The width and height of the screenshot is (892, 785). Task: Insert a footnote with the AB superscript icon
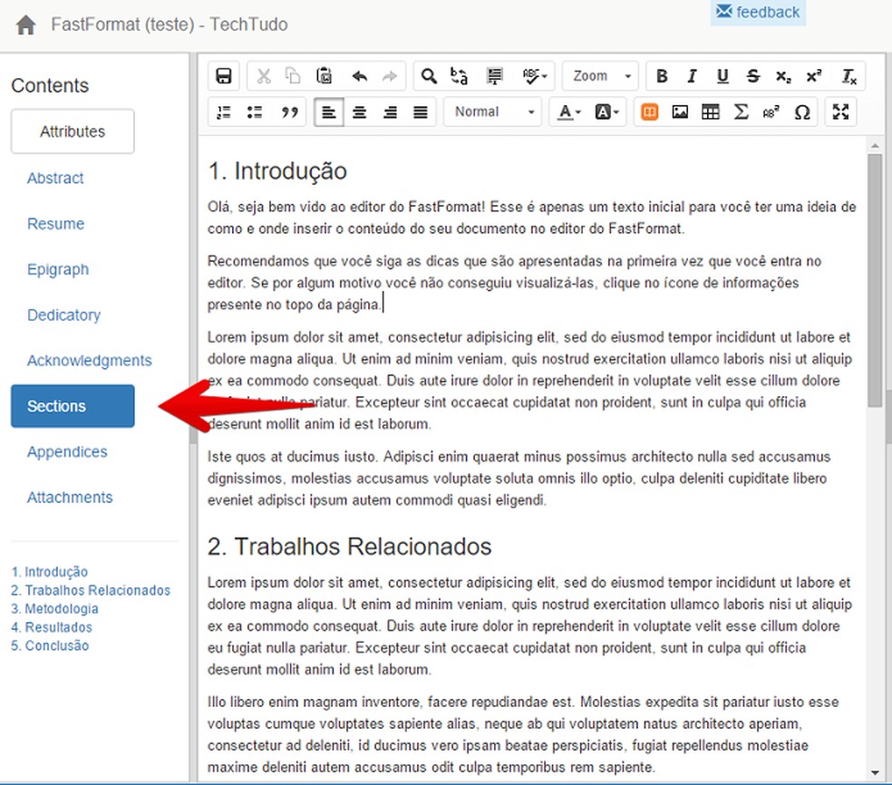coord(771,112)
